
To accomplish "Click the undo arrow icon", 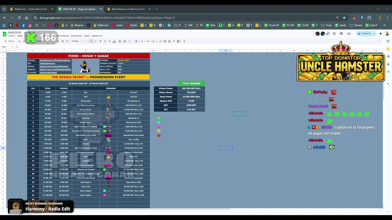I will pyautogui.click(x=19, y=41).
